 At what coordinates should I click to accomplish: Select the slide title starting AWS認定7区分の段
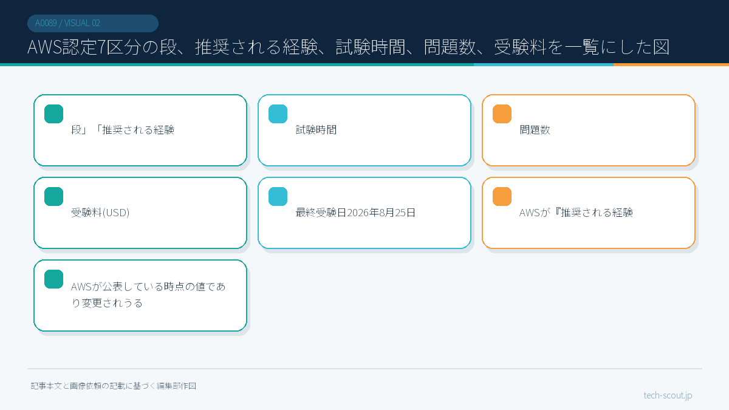tap(349, 47)
